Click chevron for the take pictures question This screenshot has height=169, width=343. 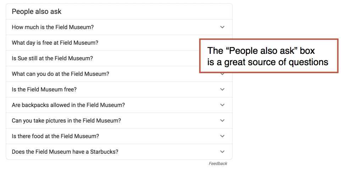tap(222, 120)
